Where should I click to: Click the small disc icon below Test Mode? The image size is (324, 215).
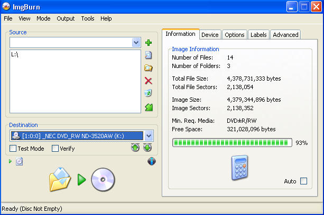pyautogui.click(x=19, y=161)
